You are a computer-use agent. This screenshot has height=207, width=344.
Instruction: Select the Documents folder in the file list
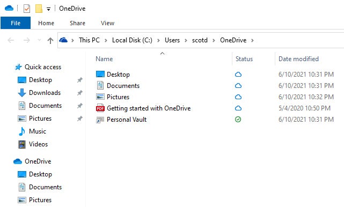pyautogui.click(x=123, y=85)
